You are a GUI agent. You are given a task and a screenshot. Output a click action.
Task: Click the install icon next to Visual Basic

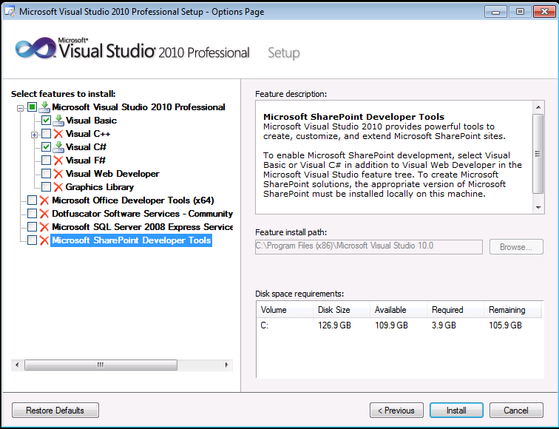pos(58,121)
